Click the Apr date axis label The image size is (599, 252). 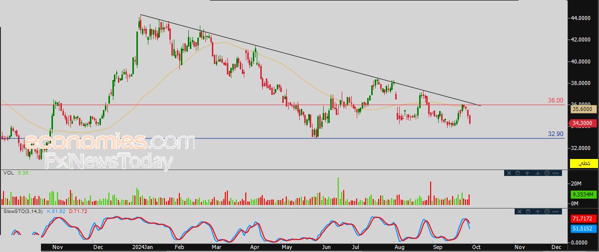pos(255,247)
